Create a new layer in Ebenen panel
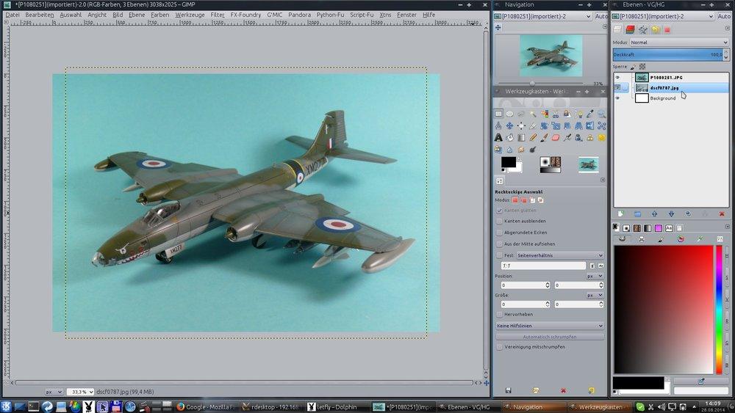This screenshot has height=413, width=735. [620, 213]
